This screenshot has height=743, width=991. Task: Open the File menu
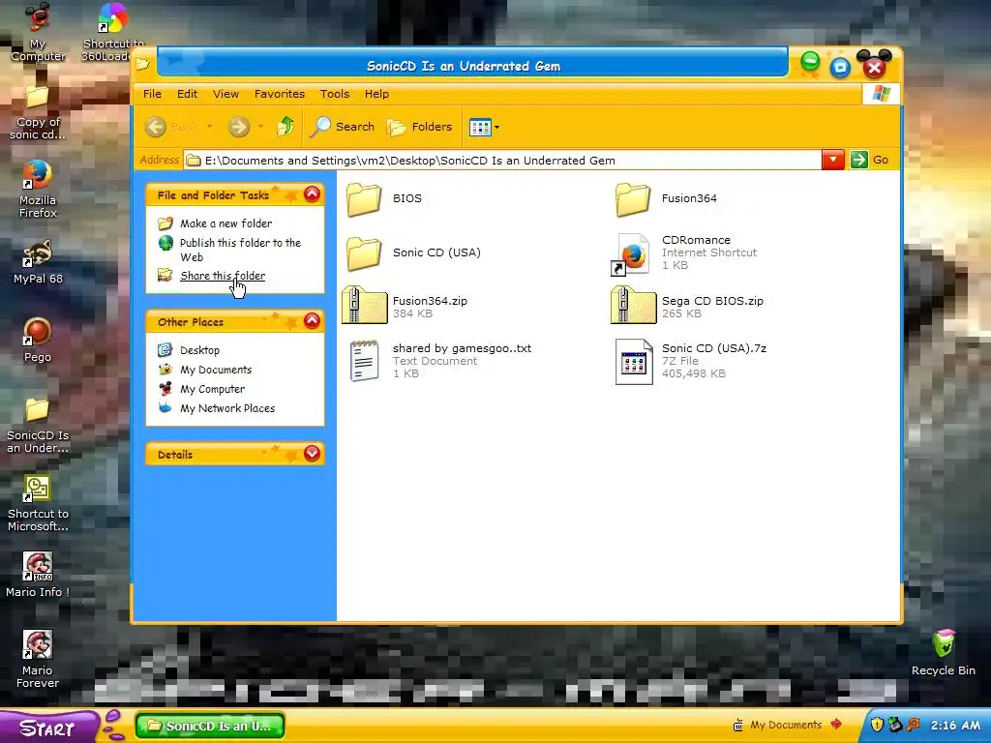[x=152, y=94]
